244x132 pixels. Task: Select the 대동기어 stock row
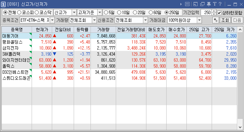click(119, 36)
